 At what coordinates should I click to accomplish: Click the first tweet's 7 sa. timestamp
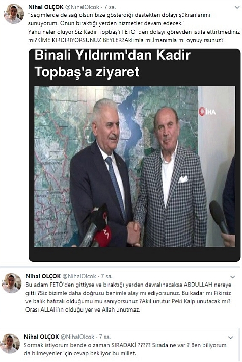pos(110,7)
